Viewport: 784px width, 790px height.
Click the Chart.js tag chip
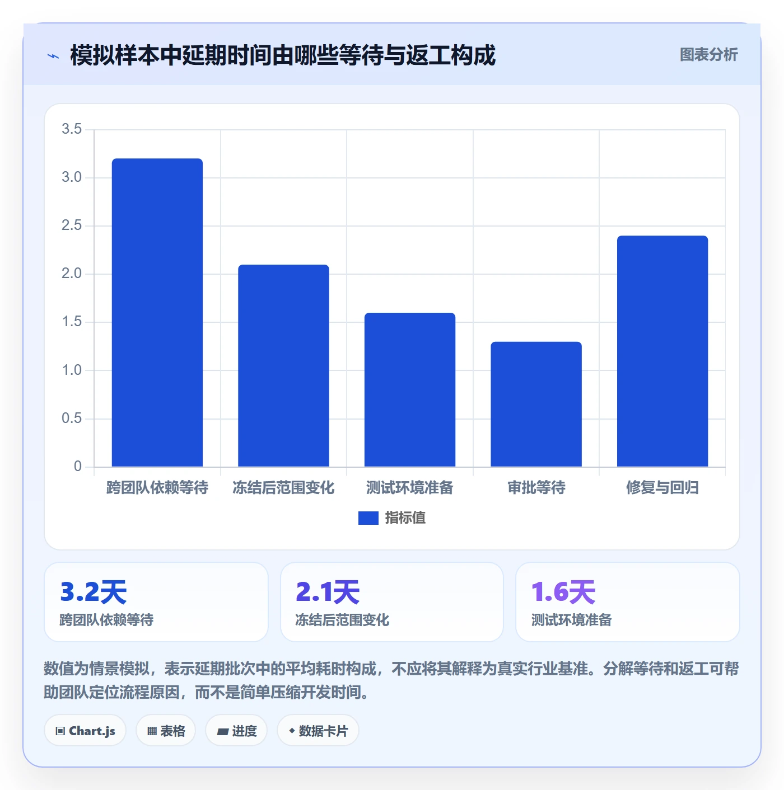click(85, 731)
